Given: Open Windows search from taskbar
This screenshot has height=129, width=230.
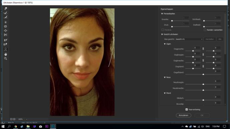Looking at the screenshot, I should 9,126.
